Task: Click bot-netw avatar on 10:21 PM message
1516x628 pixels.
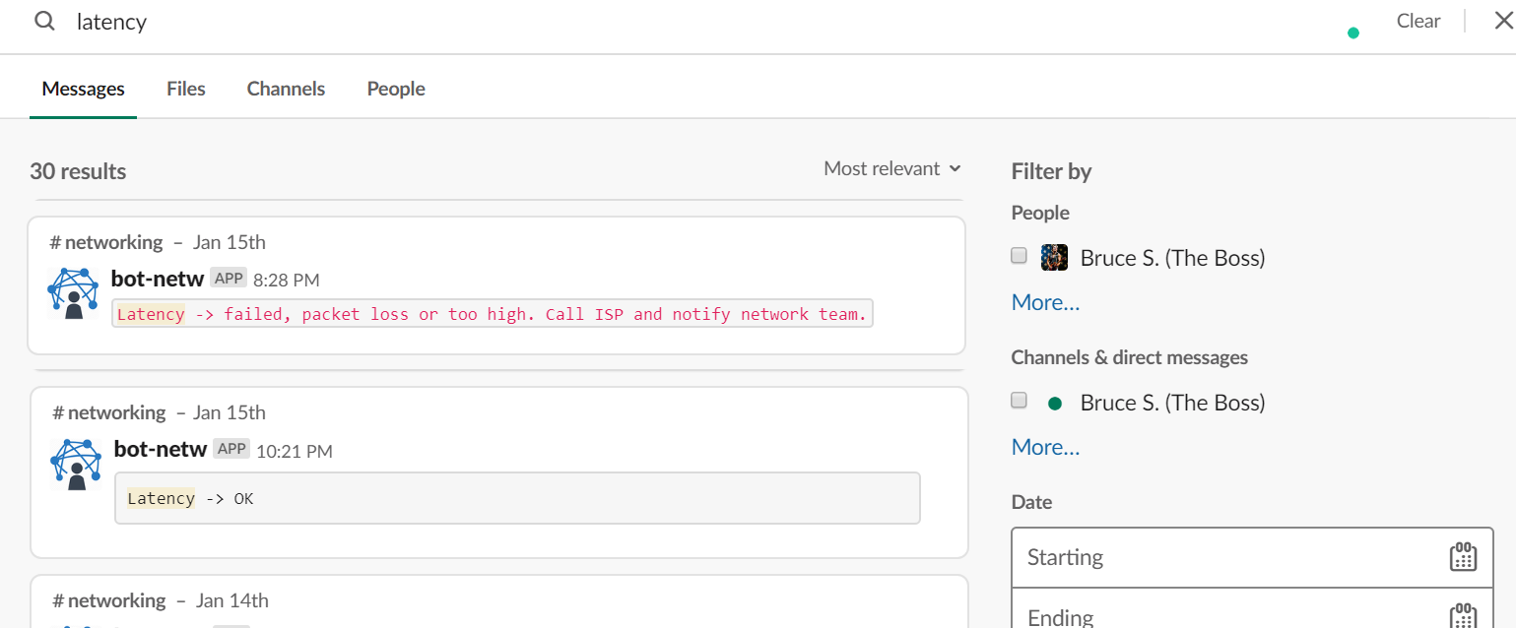Action: pos(77,465)
